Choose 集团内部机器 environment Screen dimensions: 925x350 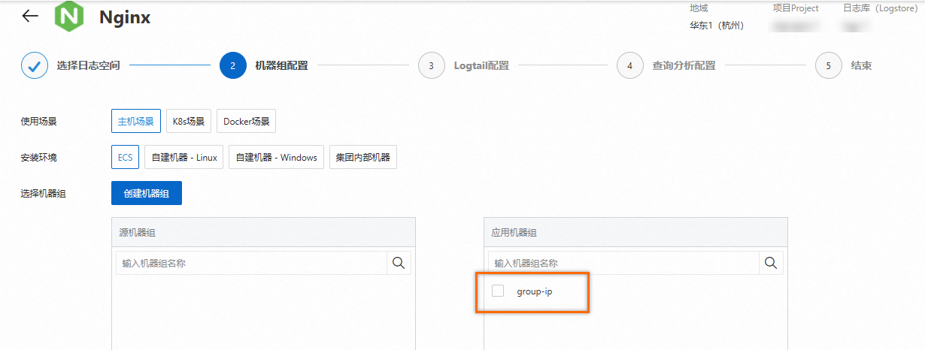[x=363, y=157]
